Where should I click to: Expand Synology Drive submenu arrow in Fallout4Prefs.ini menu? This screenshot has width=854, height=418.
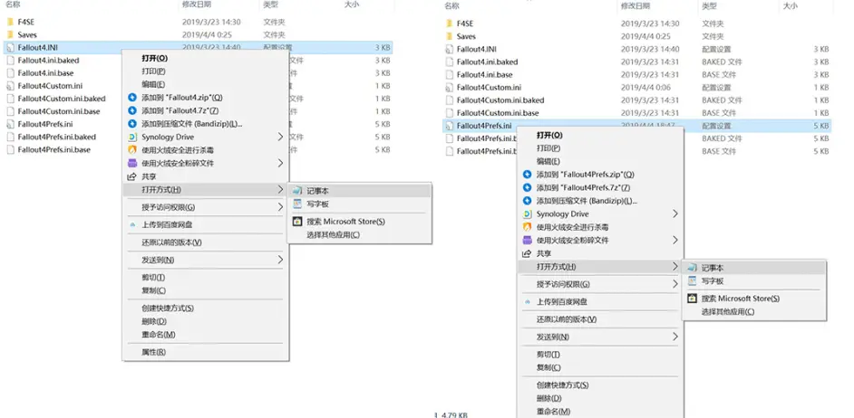675,214
